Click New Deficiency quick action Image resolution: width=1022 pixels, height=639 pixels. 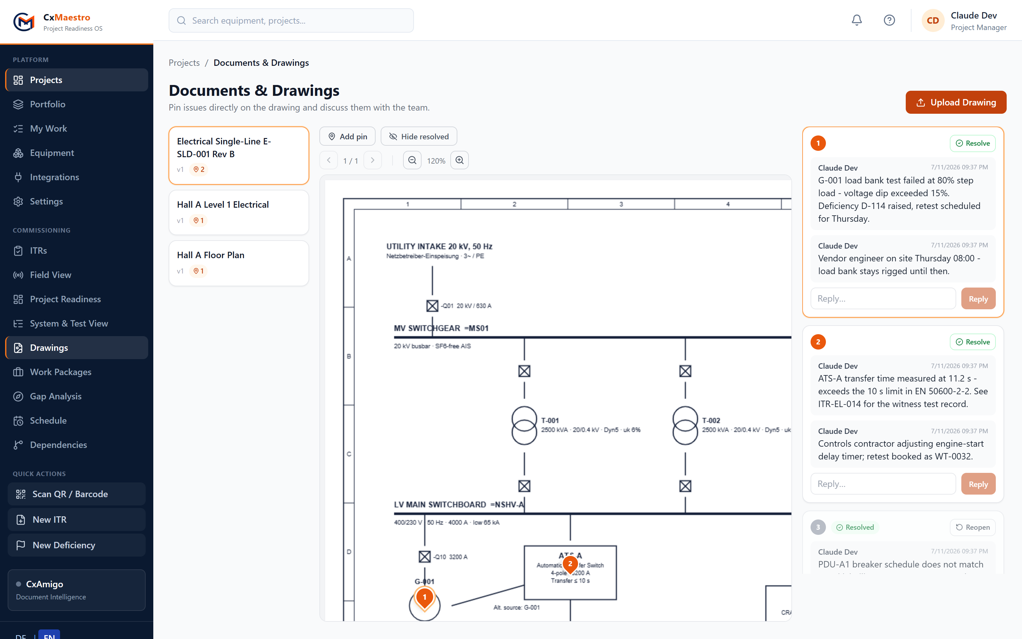76,545
